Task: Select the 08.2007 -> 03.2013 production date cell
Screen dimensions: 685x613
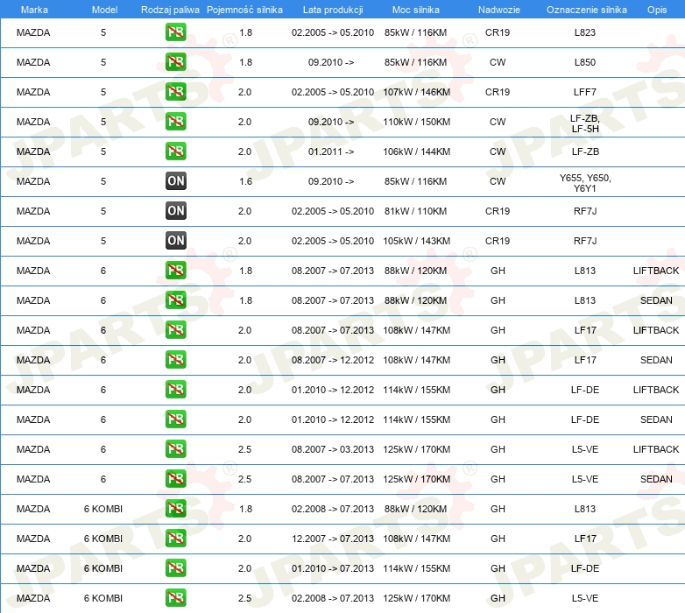Action: (x=333, y=449)
